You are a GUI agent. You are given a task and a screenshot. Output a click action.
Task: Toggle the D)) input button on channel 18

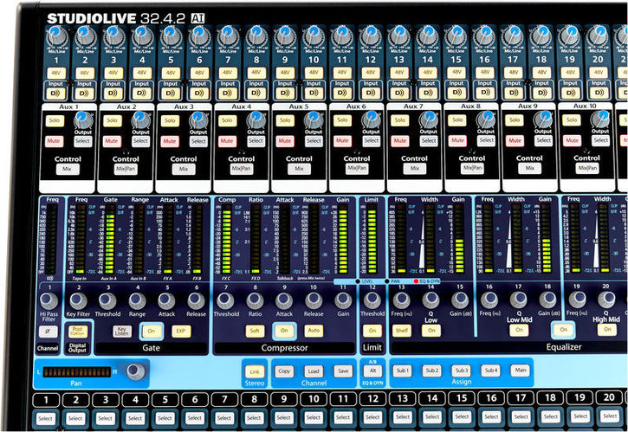coord(542,92)
